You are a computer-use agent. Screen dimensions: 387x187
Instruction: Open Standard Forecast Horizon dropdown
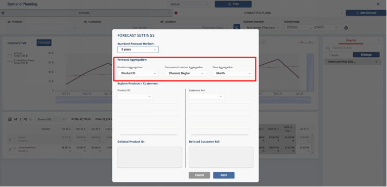tap(138, 50)
